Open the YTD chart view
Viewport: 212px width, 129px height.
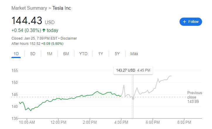coord(83,54)
